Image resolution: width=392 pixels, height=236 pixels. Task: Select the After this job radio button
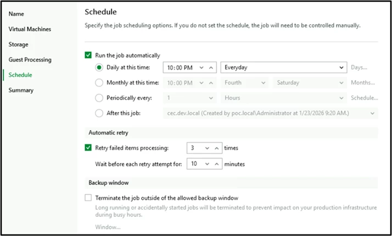click(x=99, y=114)
